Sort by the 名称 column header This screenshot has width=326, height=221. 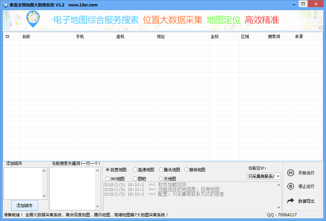pos(47,36)
